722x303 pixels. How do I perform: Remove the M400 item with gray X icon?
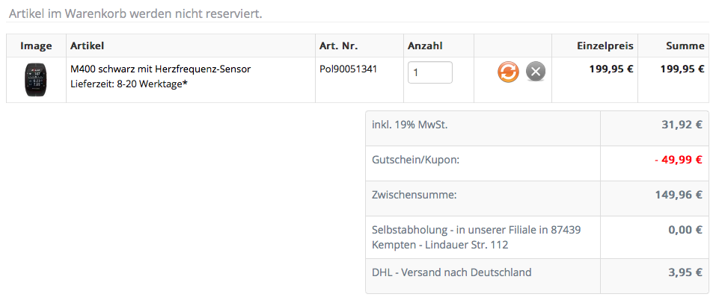pyautogui.click(x=536, y=72)
